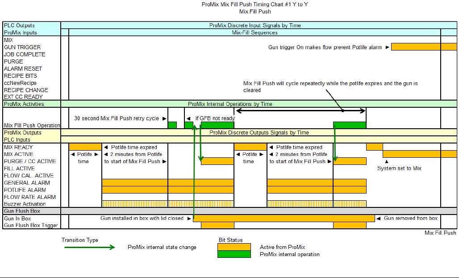The image size is (459, 278).
Task: Click the 'Gun removed from box' annotation
Action: pyautogui.click(x=410, y=218)
